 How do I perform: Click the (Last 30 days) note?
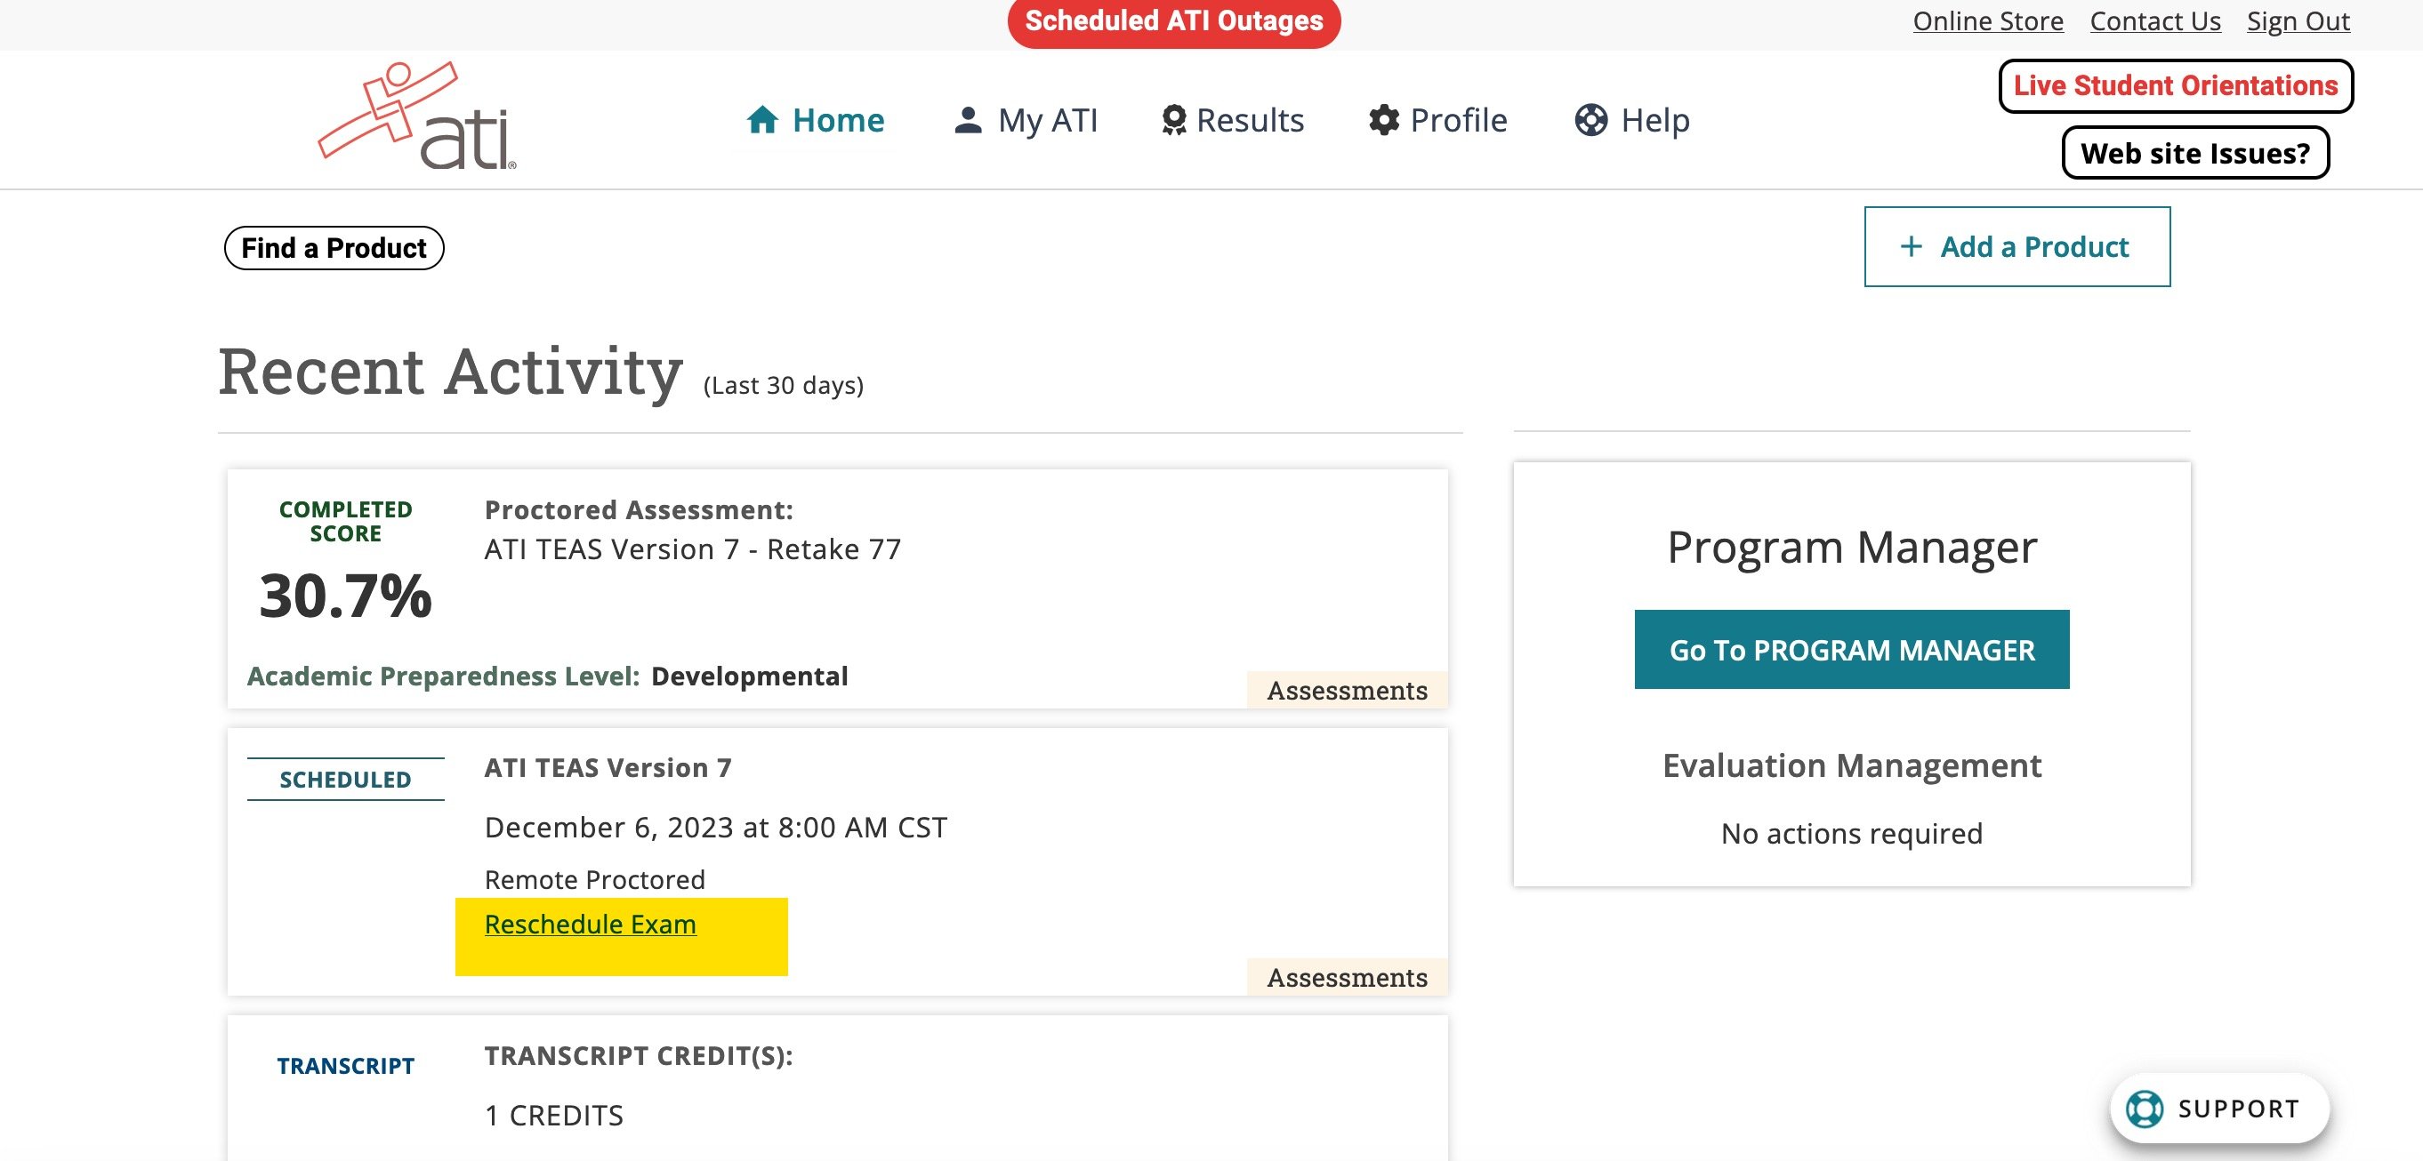click(x=783, y=386)
